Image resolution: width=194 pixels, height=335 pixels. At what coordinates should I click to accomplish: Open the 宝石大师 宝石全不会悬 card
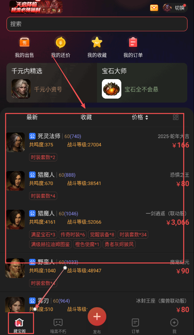pos(142,83)
